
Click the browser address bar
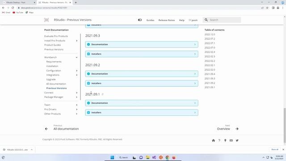coord(139,8)
